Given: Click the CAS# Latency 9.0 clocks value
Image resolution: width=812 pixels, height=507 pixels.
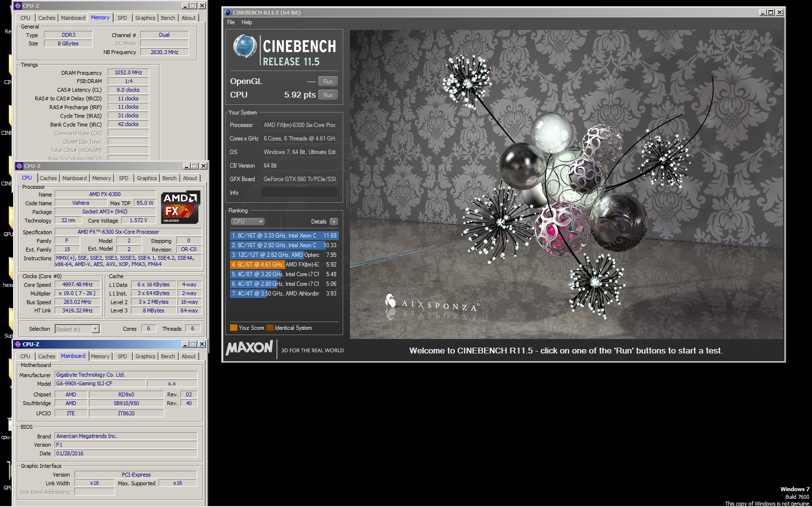Looking at the screenshot, I should (x=129, y=90).
